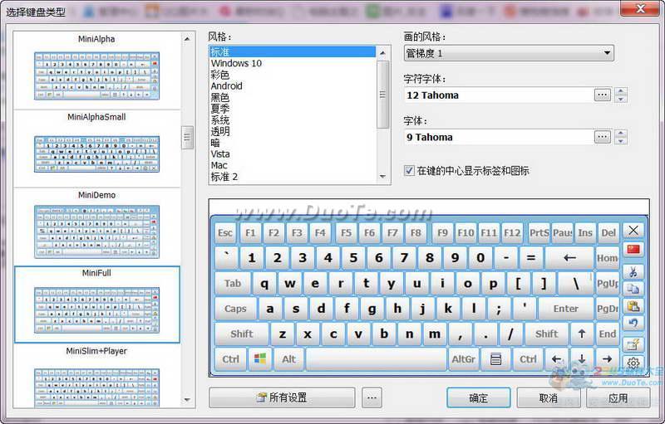Click the spacebar on preview keyboard
Viewport: 665px width, 424px height.
pyautogui.click(x=376, y=359)
